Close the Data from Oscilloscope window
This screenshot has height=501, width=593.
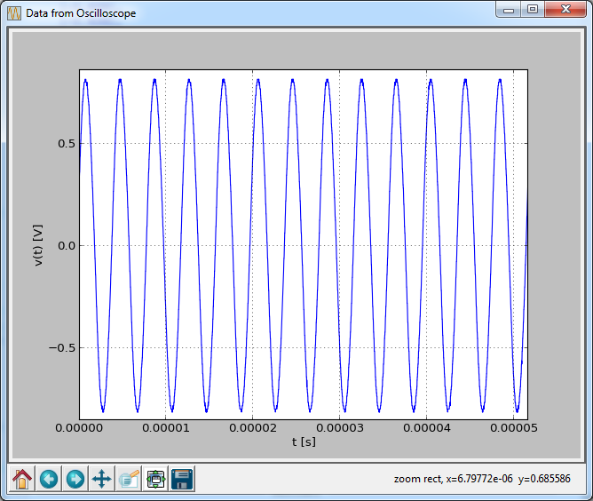click(565, 10)
